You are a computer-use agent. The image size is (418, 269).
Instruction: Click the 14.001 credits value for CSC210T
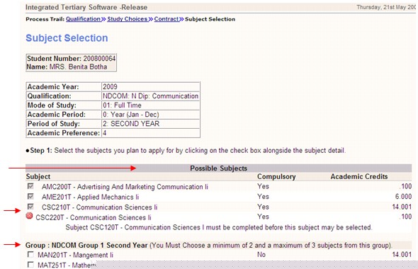402,207
